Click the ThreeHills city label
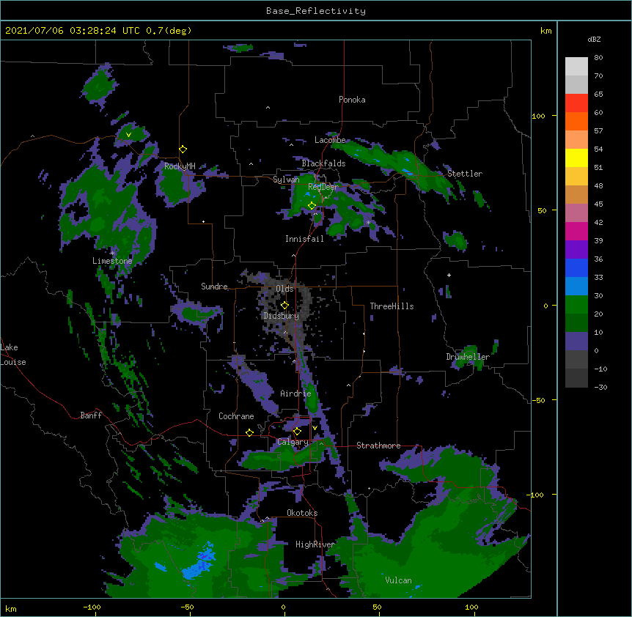Image resolution: width=632 pixels, height=617 pixels. 392,306
